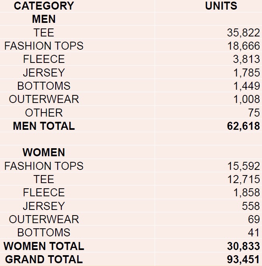This screenshot has height=266, width=262.
Task: Select the cell with value 3,813
Action: coord(246,59)
